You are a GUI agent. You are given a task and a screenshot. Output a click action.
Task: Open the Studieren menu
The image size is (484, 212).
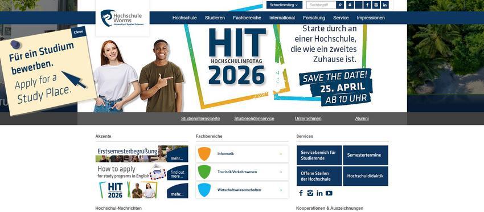pyautogui.click(x=215, y=18)
